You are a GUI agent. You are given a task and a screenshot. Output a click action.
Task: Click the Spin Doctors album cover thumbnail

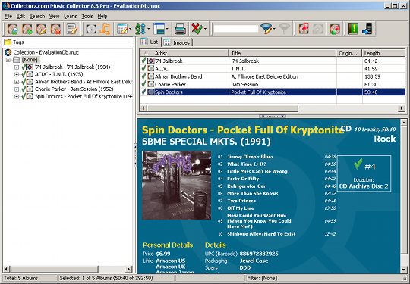point(176,185)
